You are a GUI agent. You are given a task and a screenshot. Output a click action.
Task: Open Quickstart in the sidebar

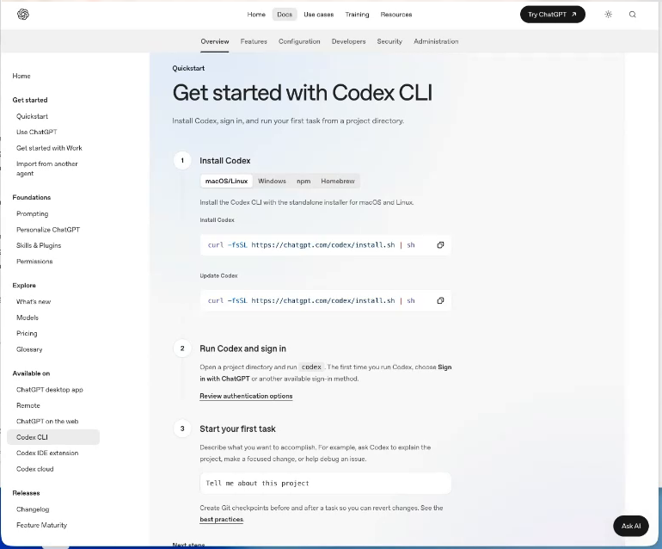(32, 116)
